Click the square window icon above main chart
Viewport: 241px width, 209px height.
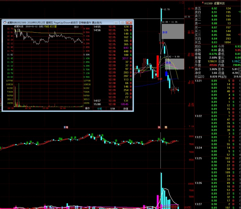tap(183, 3)
